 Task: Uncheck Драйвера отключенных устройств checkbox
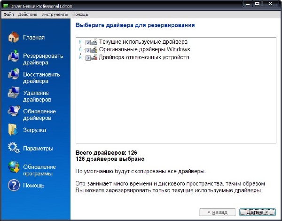pyautogui.click(x=88, y=57)
